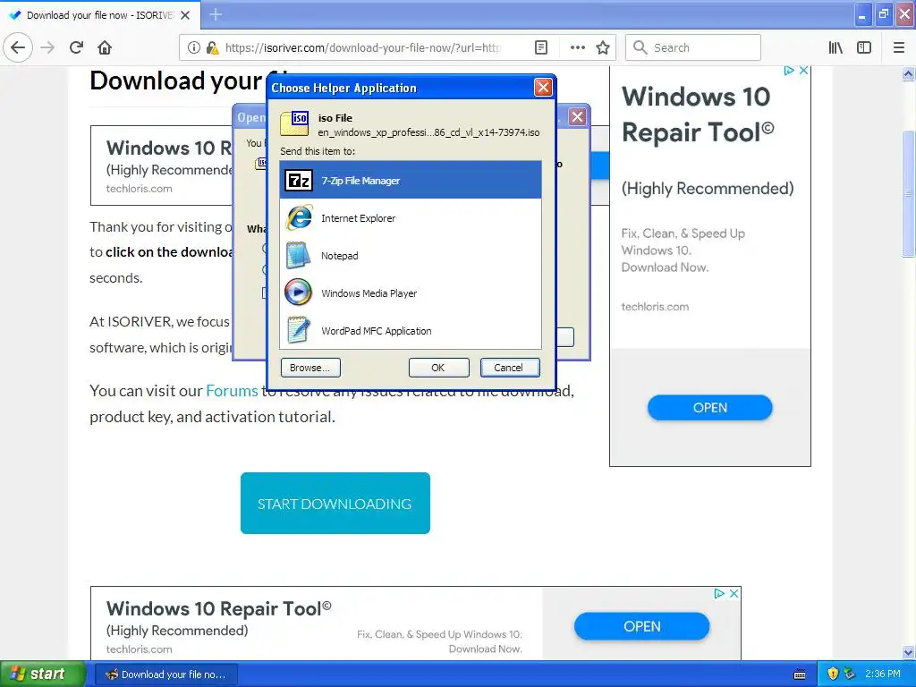This screenshot has height=687, width=916.
Task: Click Cancel in Choose Helper Application
Action: pyautogui.click(x=509, y=368)
